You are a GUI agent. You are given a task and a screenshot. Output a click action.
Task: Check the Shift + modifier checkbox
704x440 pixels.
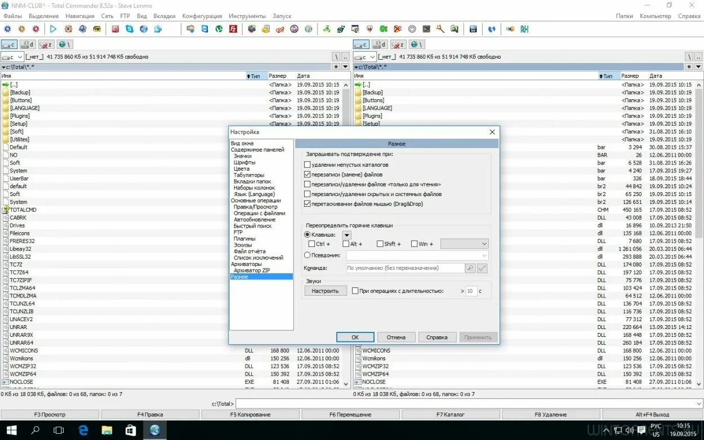click(x=380, y=244)
